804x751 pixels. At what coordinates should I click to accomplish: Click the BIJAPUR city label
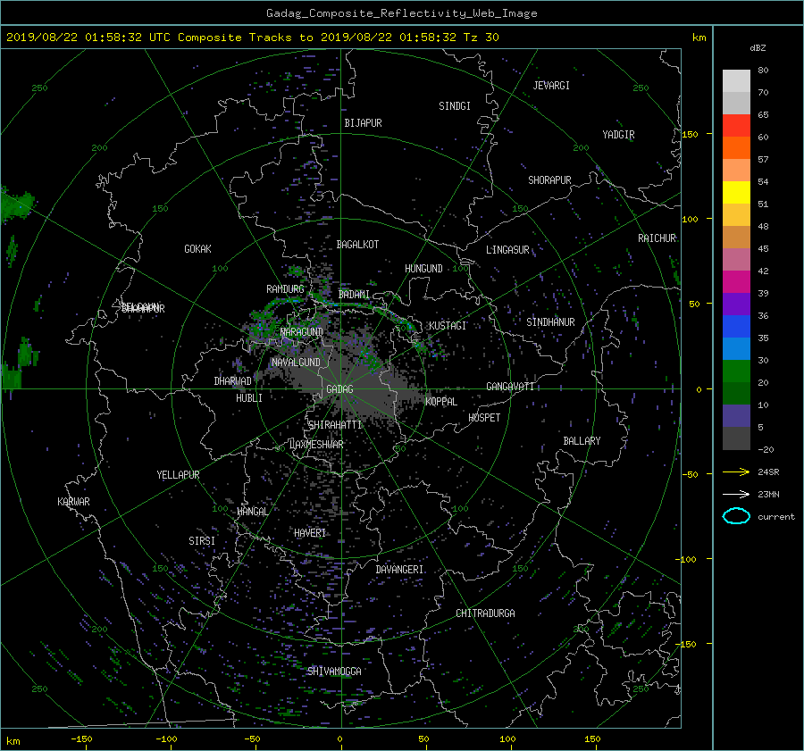pyautogui.click(x=363, y=123)
